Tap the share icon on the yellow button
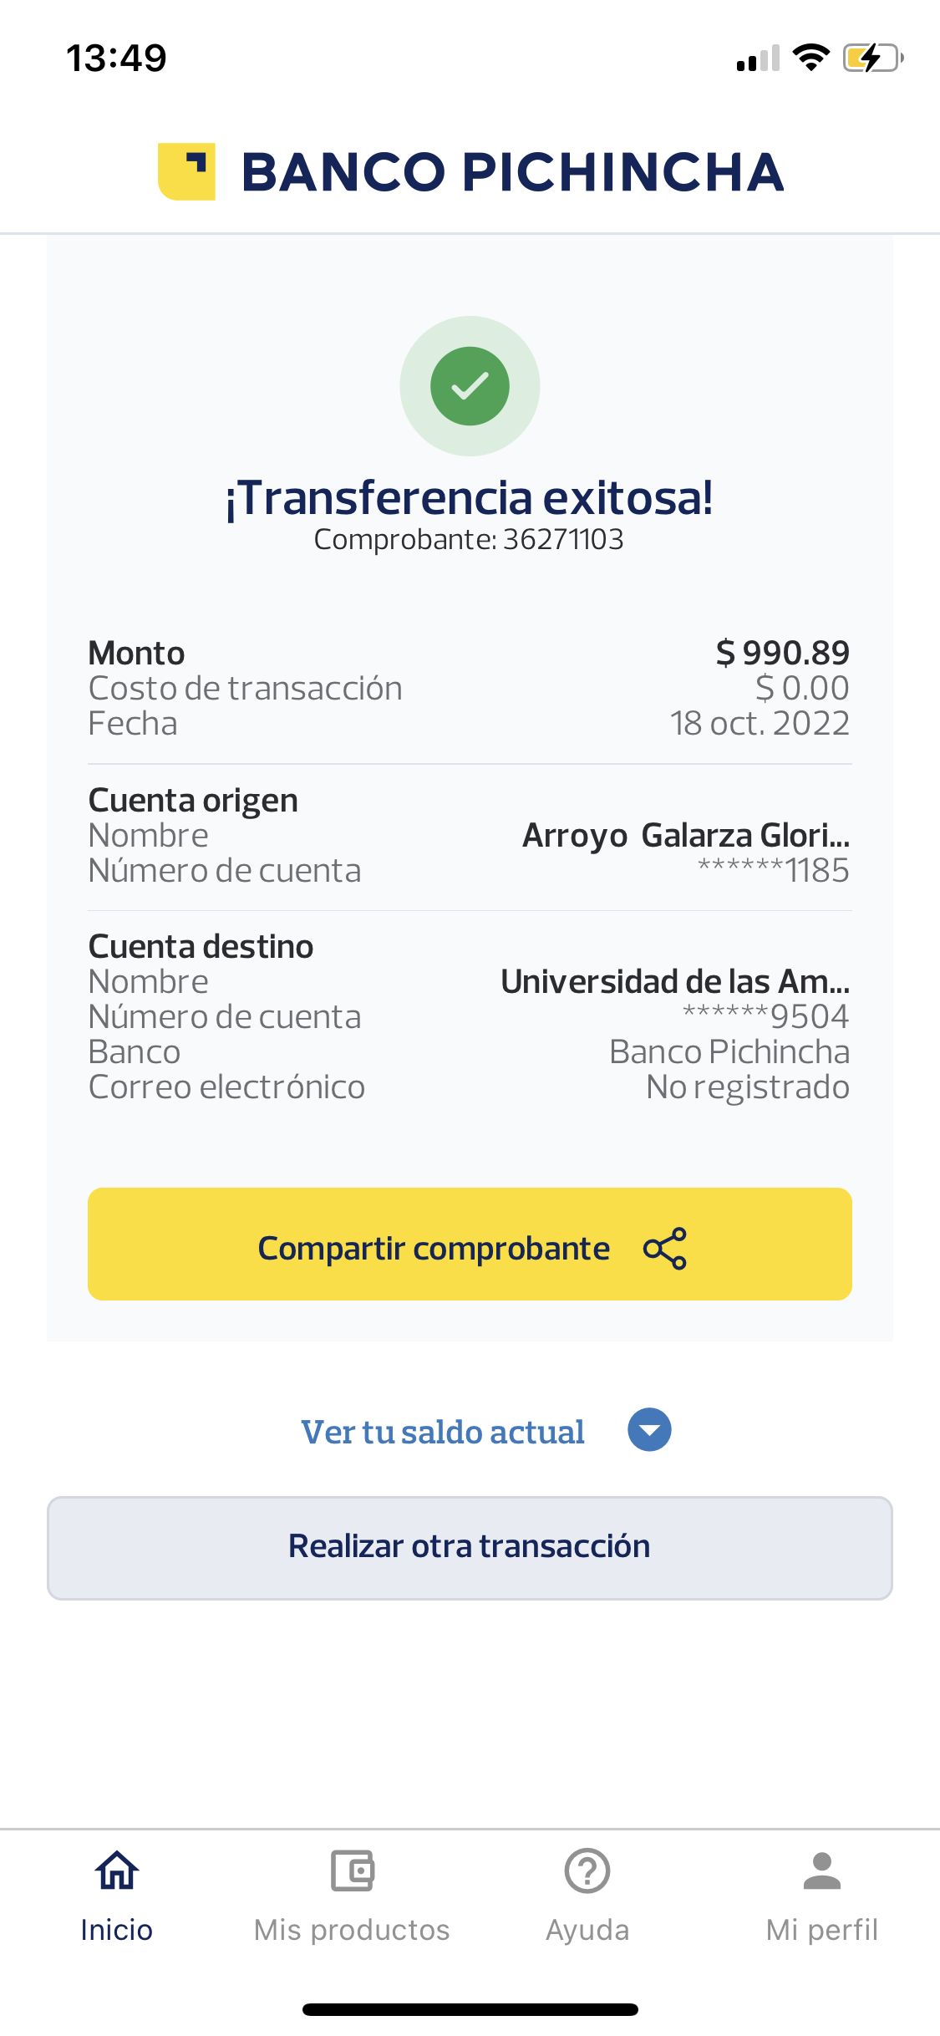 coord(665,1249)
